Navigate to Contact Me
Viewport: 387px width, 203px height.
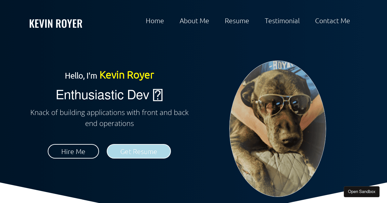click(332, 21)
